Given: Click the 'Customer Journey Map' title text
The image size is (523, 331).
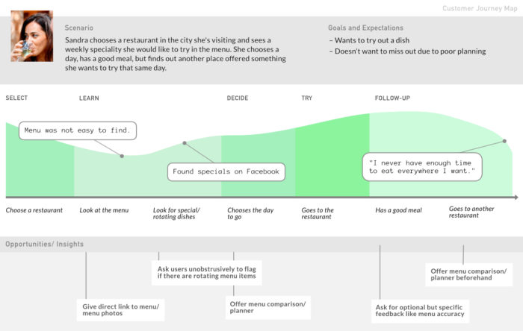Looking at the screenshot, I should pos(480,8).
